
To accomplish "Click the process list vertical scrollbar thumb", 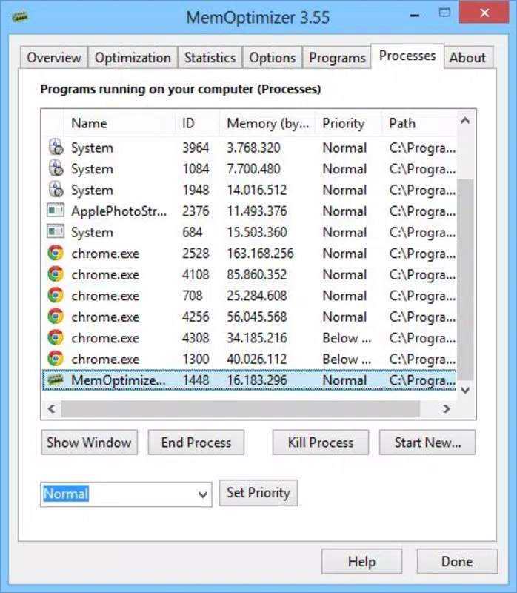I will (x=466, y=280).
